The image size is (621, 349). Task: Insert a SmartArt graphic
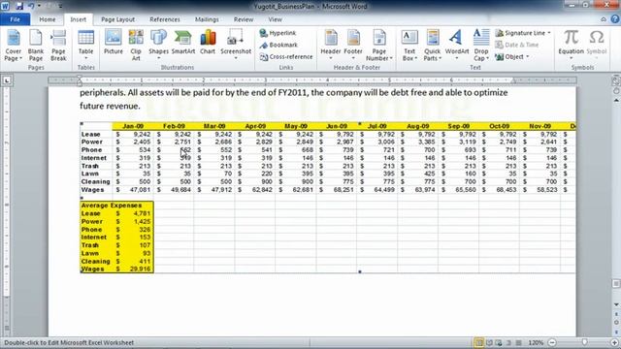coord(183,43)
